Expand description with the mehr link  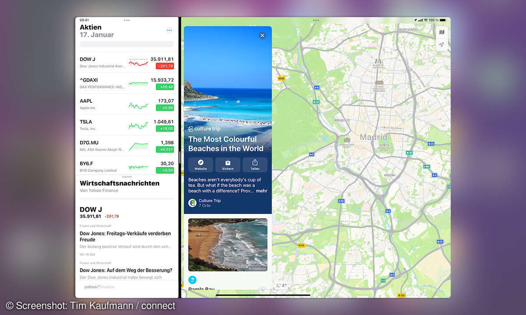[262, 191]
